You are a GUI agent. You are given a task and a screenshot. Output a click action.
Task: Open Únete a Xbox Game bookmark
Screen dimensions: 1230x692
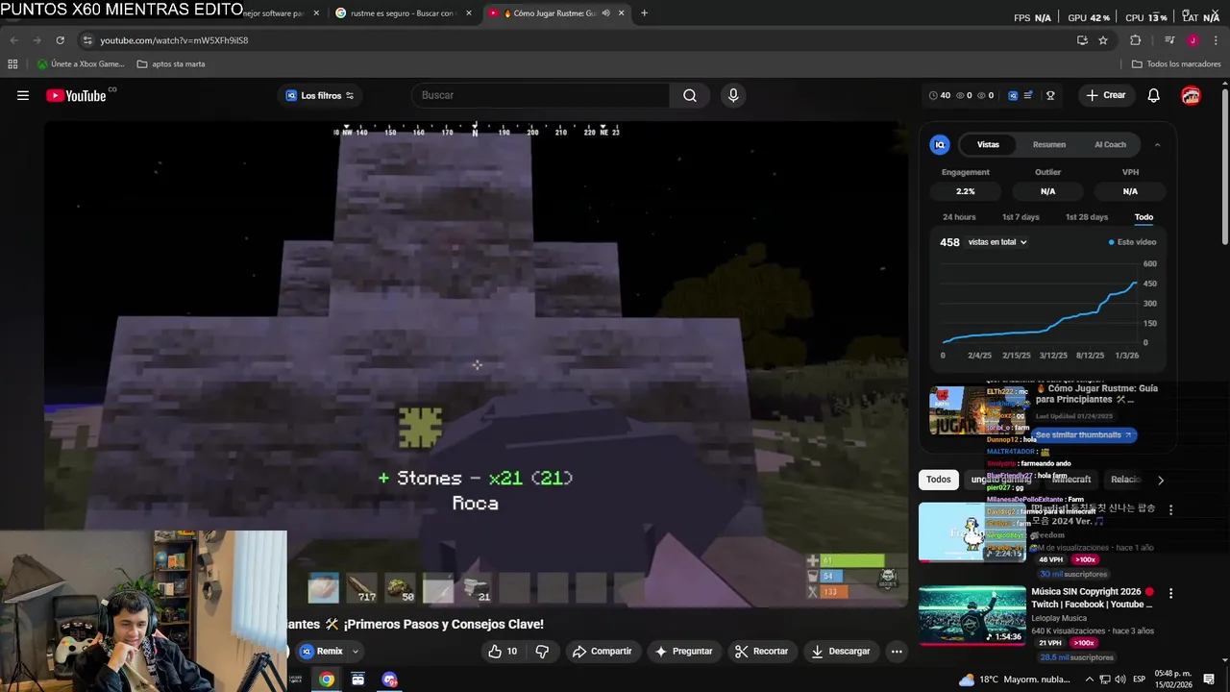[81, 64]
